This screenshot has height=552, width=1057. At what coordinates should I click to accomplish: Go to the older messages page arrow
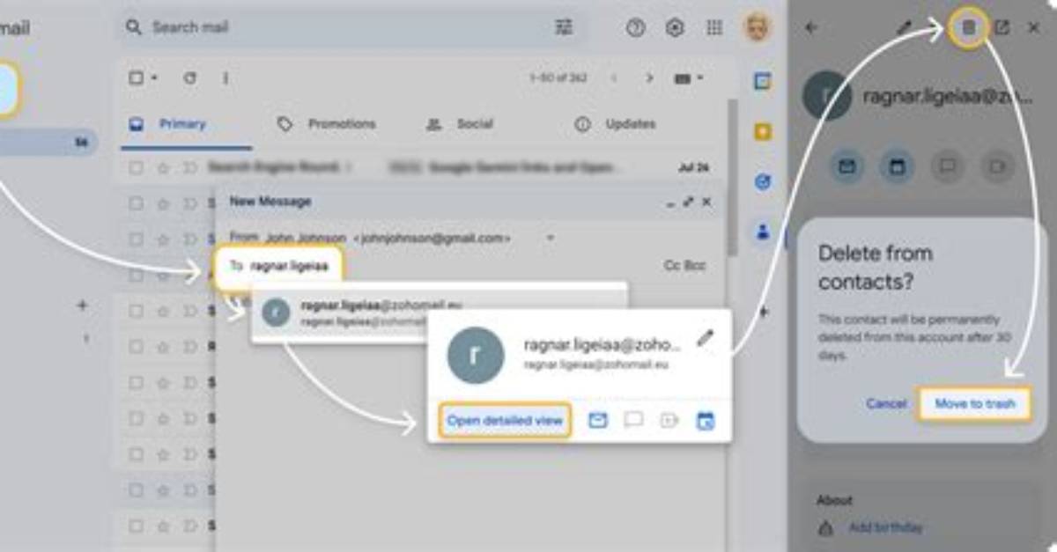[x=649, y=78]
